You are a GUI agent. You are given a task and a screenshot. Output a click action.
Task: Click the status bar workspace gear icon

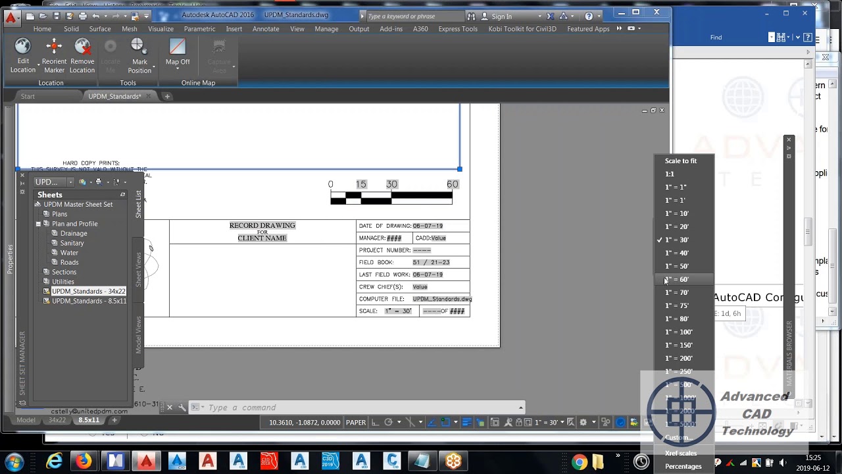583,422
